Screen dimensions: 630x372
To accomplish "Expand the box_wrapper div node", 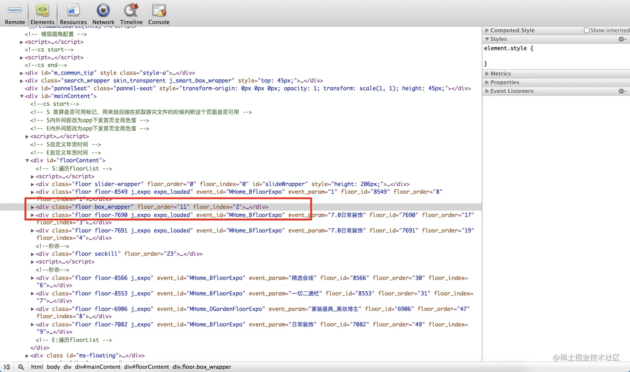I will point(32,207).
